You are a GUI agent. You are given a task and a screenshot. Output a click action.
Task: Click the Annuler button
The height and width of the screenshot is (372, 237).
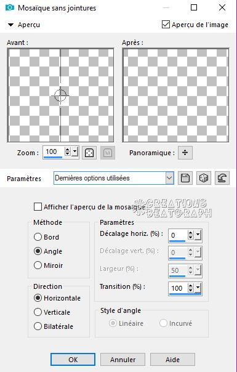pyautogui.click(x=123, y=360)
